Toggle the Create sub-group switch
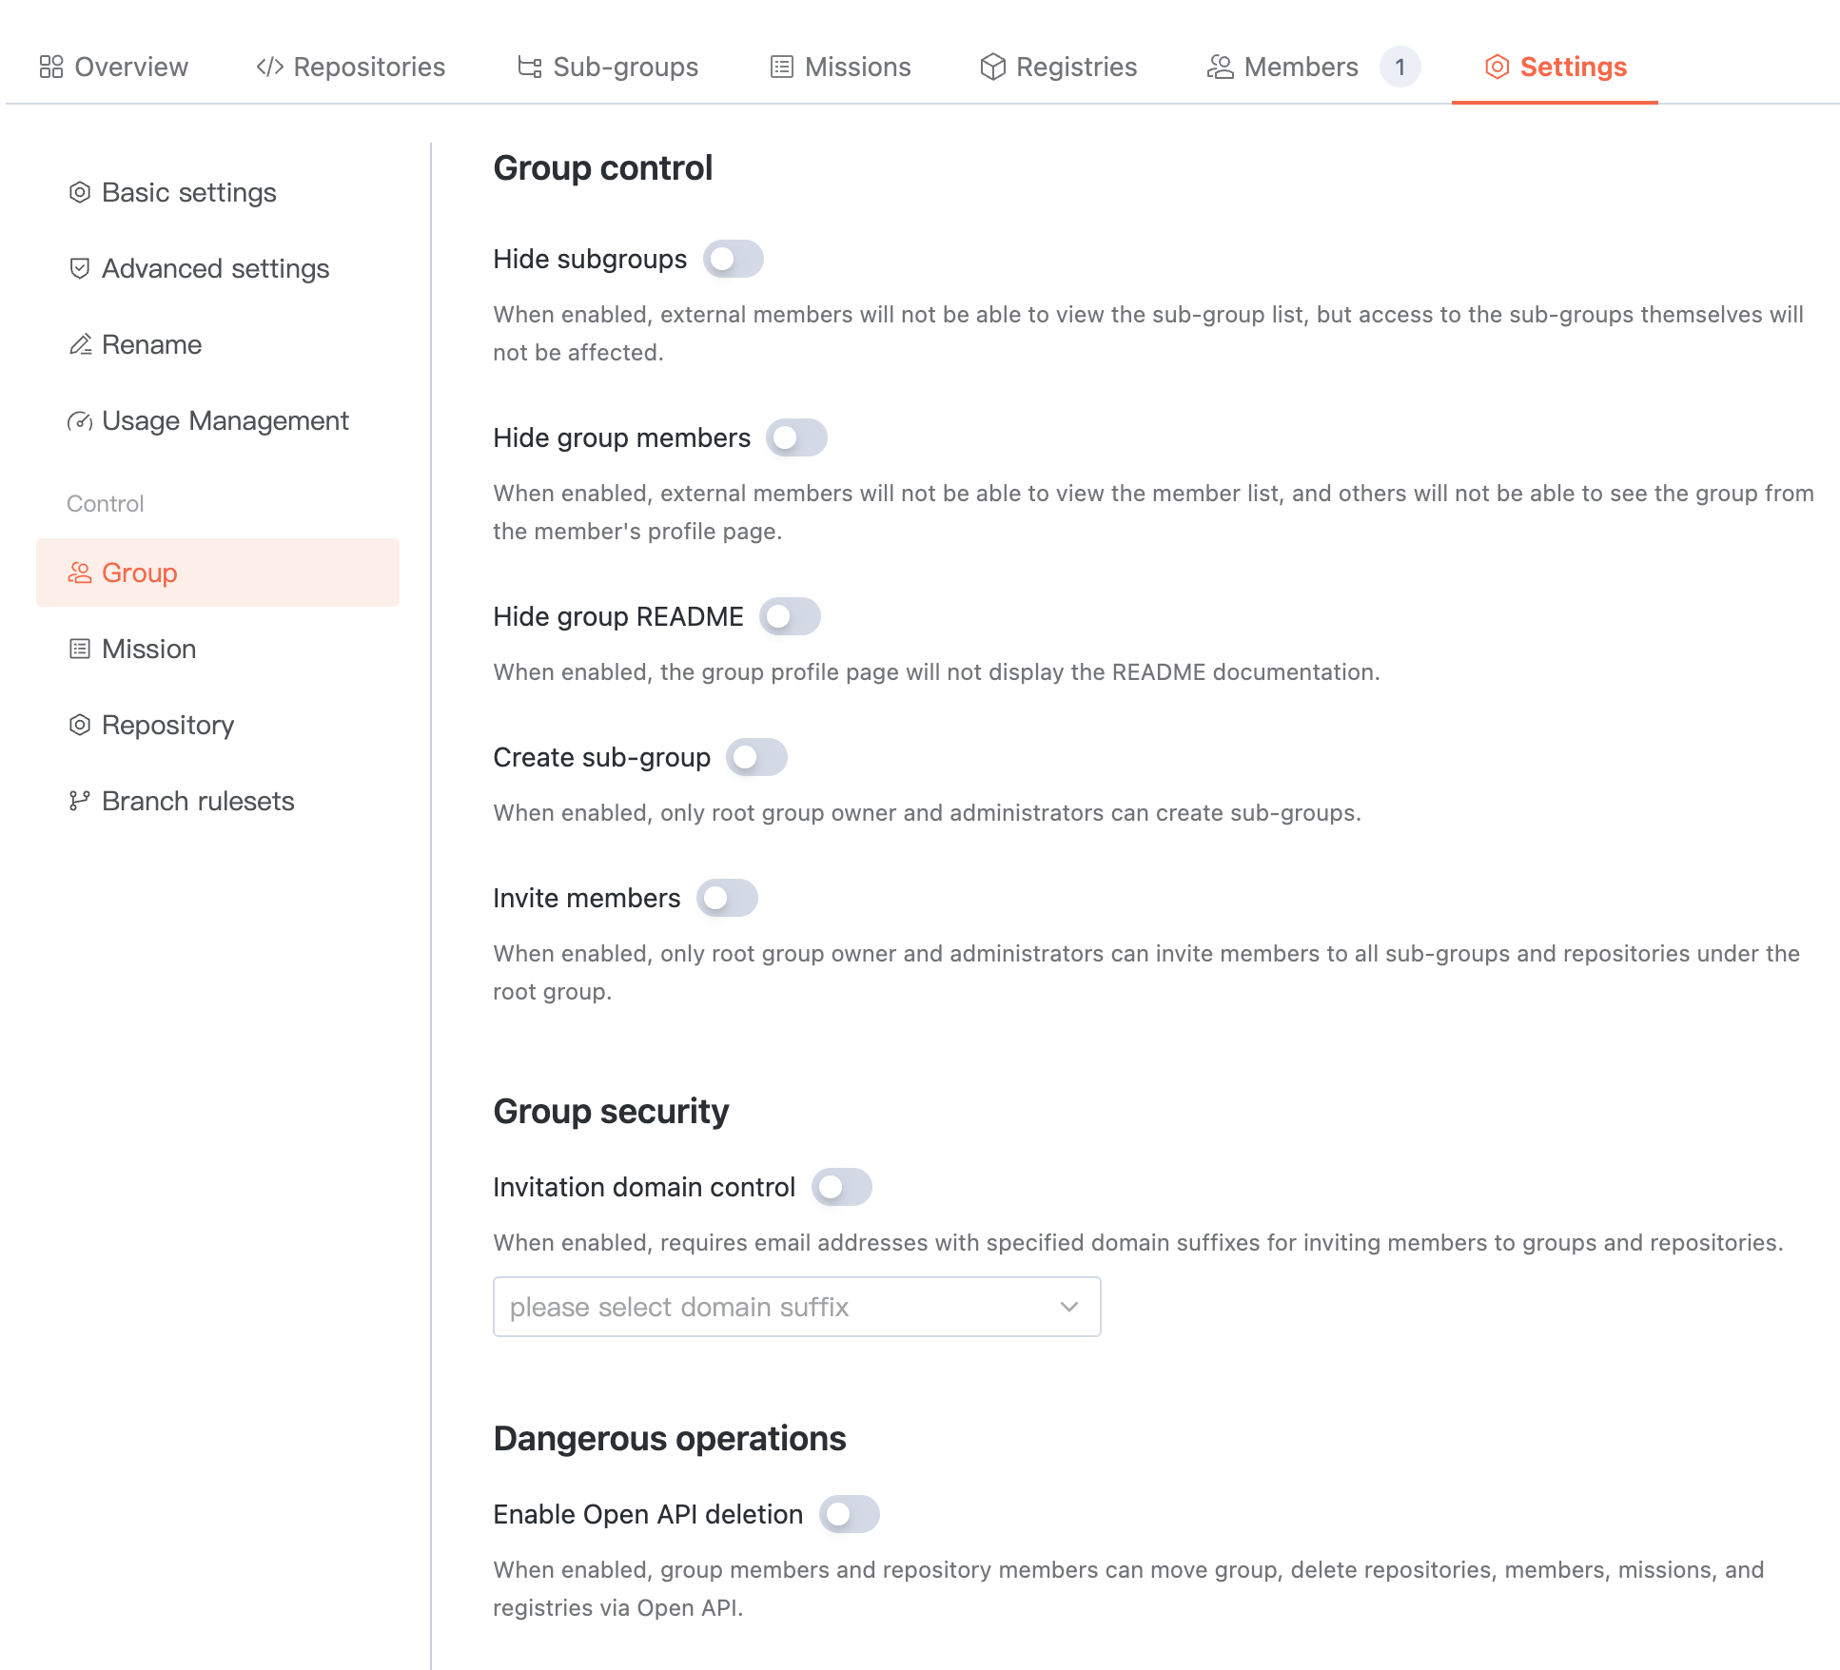The height and width of the screenshot is (1670, 1840). click(756, 757)
